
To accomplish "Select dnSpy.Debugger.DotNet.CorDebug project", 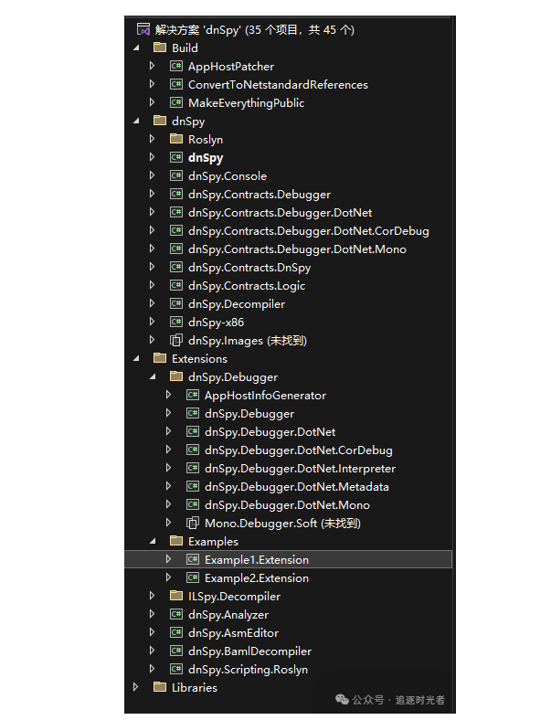I will 299,450.
